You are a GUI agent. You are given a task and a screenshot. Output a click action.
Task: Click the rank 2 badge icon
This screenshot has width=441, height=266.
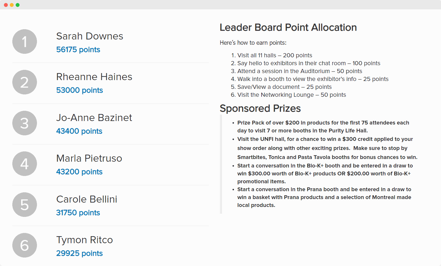point(24,82)
